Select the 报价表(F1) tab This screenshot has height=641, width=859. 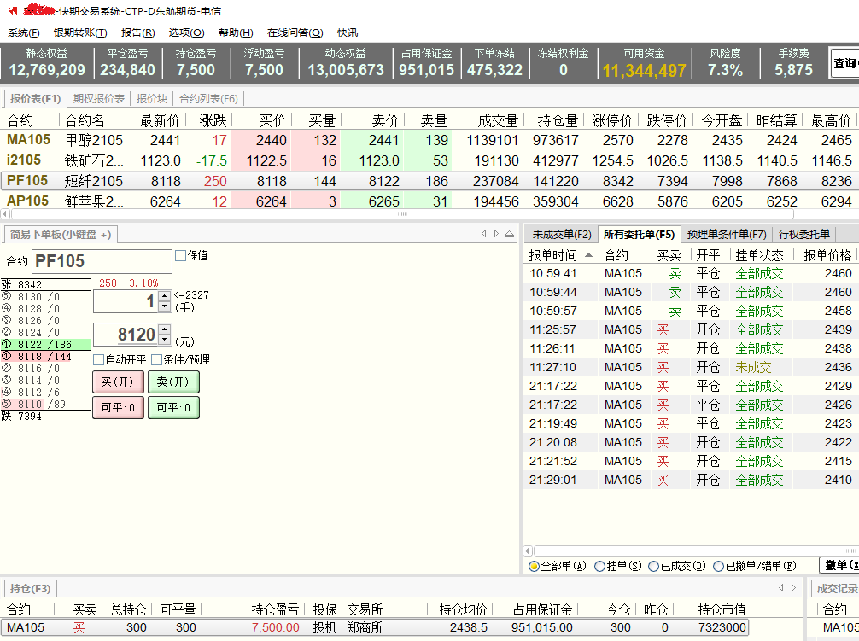(x=36, y=98)
